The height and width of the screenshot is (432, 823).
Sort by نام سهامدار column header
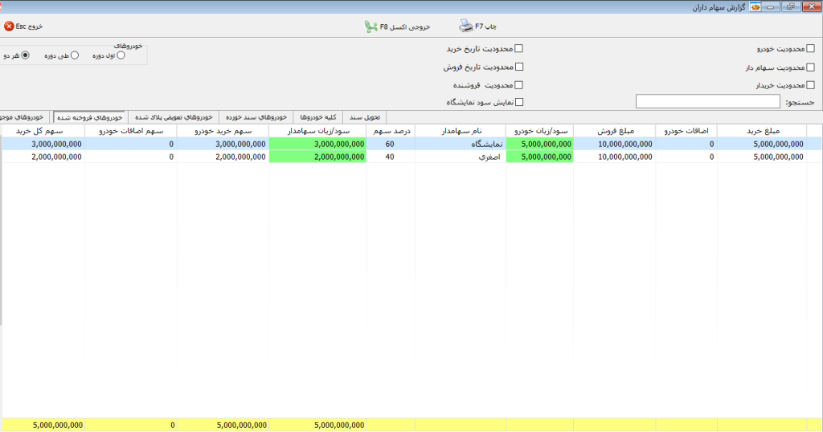pos(461,131)
